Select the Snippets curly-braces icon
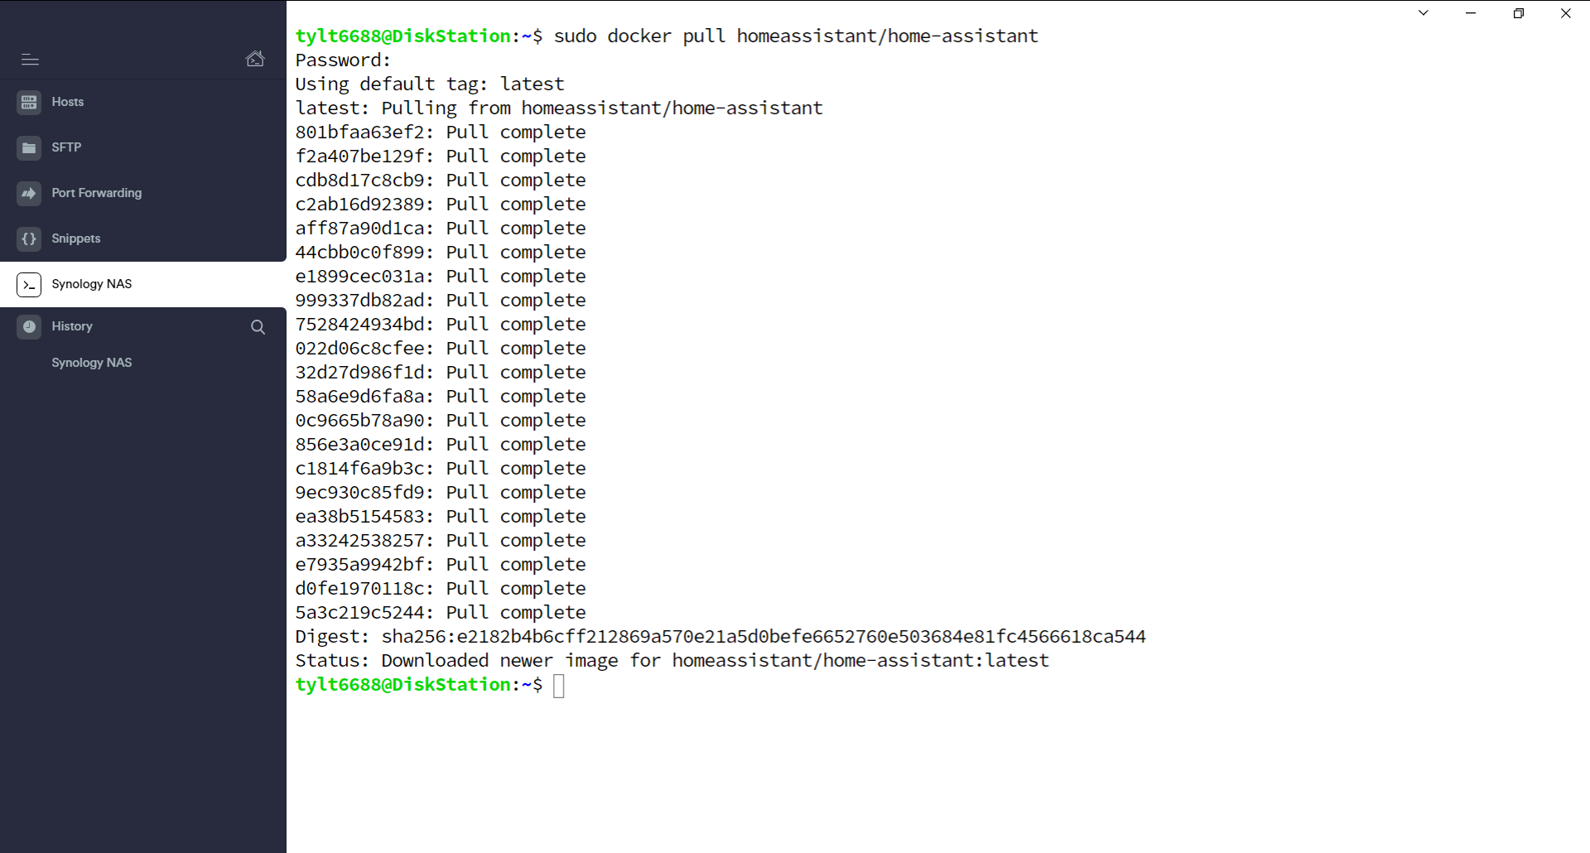Viewport: 1590px width, 853px height. pyautogui.click(x=29, y=239)
